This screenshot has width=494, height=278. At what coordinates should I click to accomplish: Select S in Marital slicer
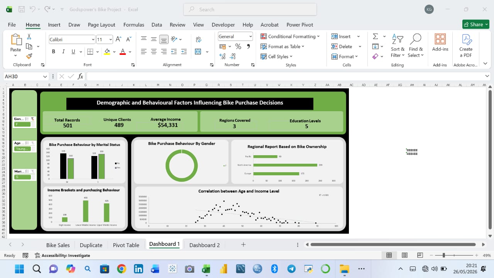coord(22,177)
